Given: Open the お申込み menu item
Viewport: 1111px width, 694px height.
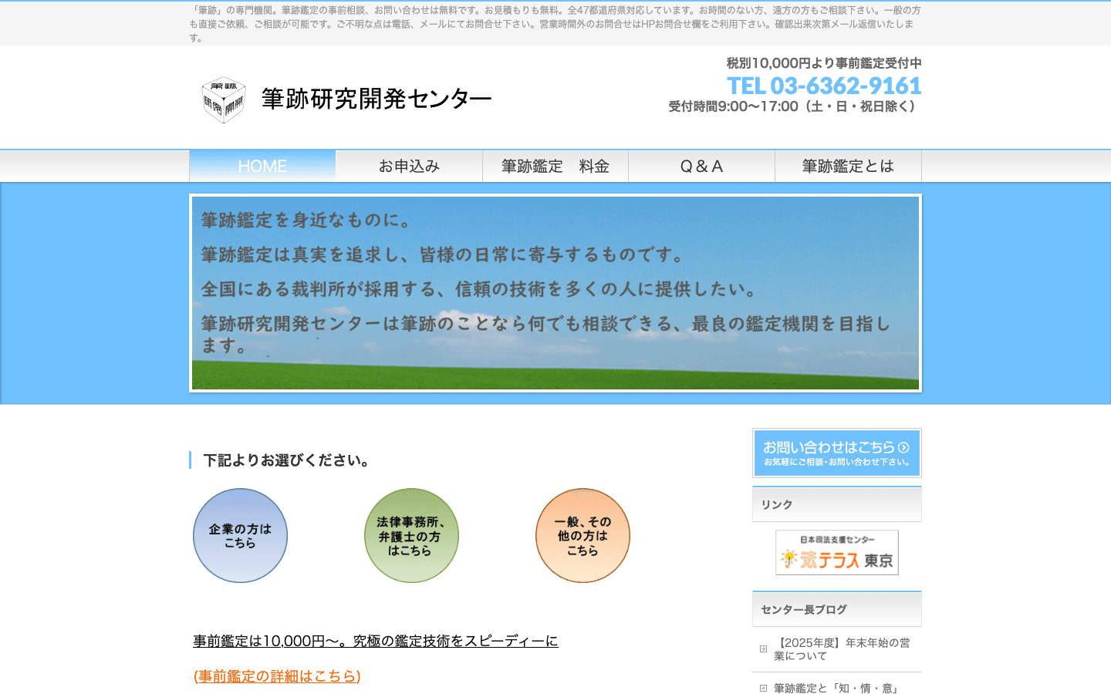Looking at the screenshot, I should click(409, 166).
